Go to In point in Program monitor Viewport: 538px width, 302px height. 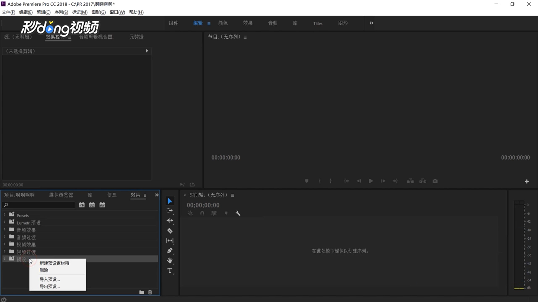coord(347,181)
